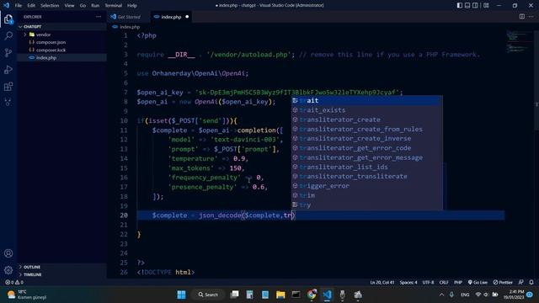Open editor More Actions ellipsis
This screenshot has width=539, height=303.
[531, 17]
